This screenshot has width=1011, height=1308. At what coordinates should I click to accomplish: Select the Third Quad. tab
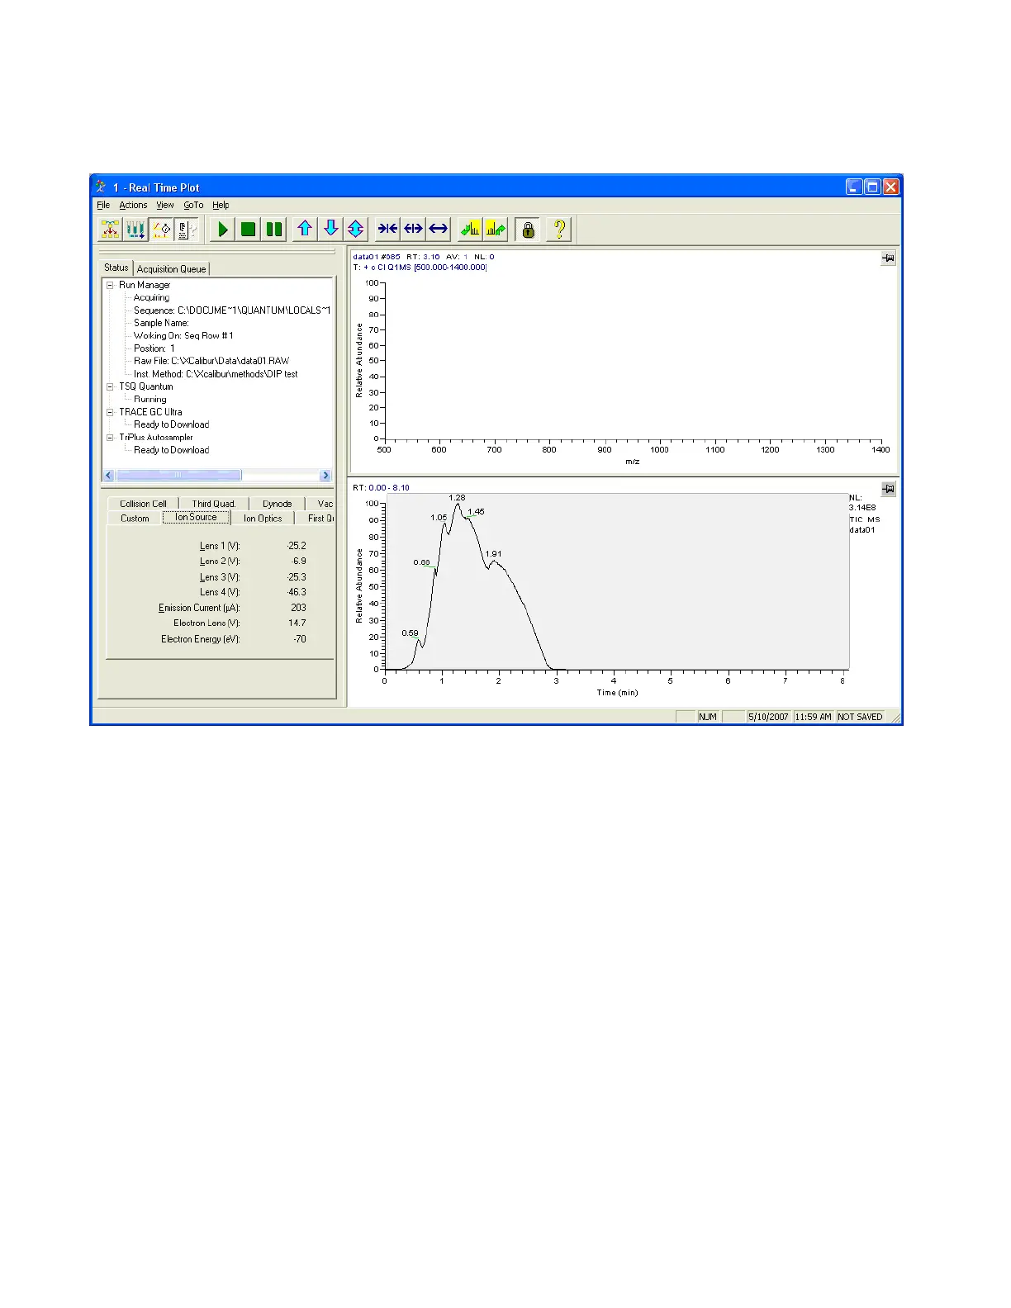point(214,504)
